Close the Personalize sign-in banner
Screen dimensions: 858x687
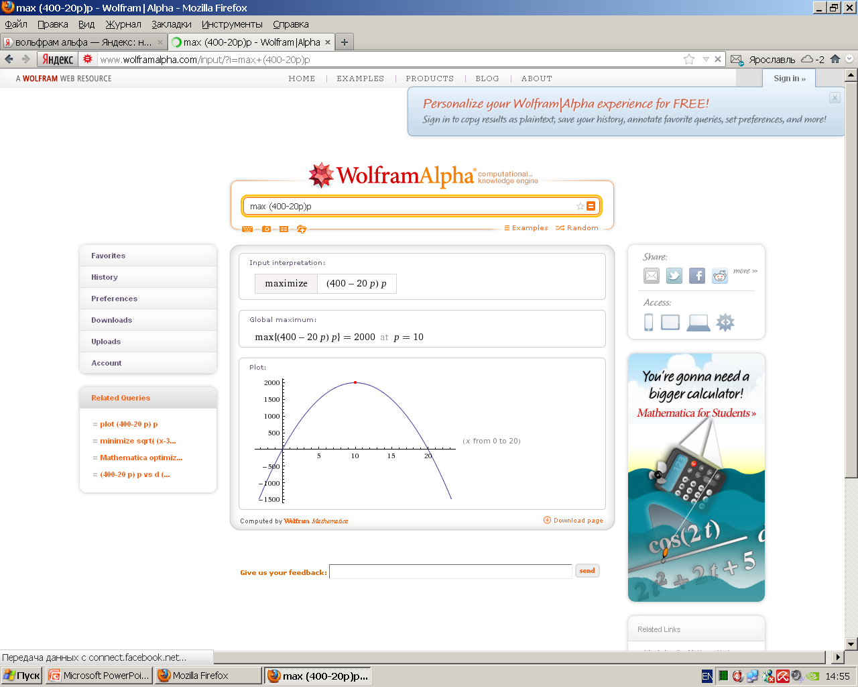[835, 98]
